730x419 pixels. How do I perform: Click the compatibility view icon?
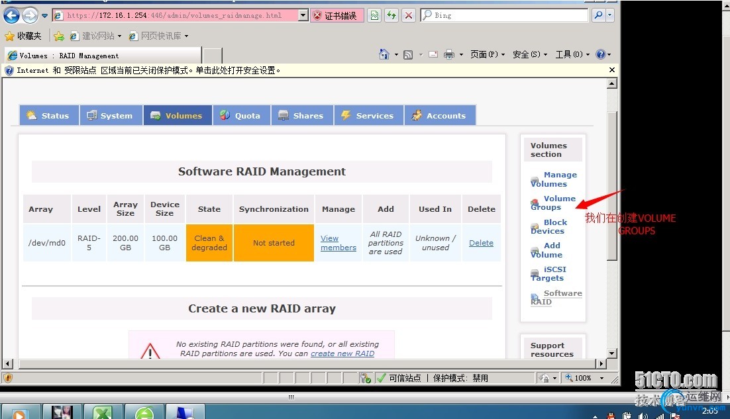click(x=374, y=15)
